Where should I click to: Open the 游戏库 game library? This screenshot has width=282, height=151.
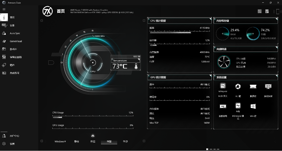click(13, 49)
